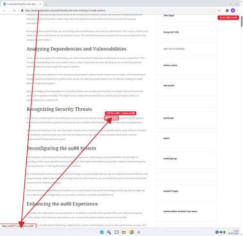Select the Understanding the Inner Workings tab
Screen dimensions: 243x236
tap(22, 4)
